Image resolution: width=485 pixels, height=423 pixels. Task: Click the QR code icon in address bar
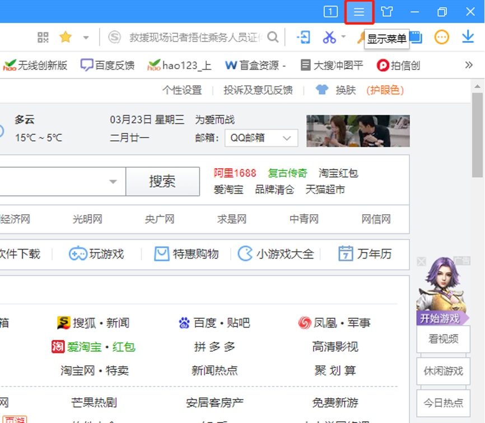coord(43,38)
